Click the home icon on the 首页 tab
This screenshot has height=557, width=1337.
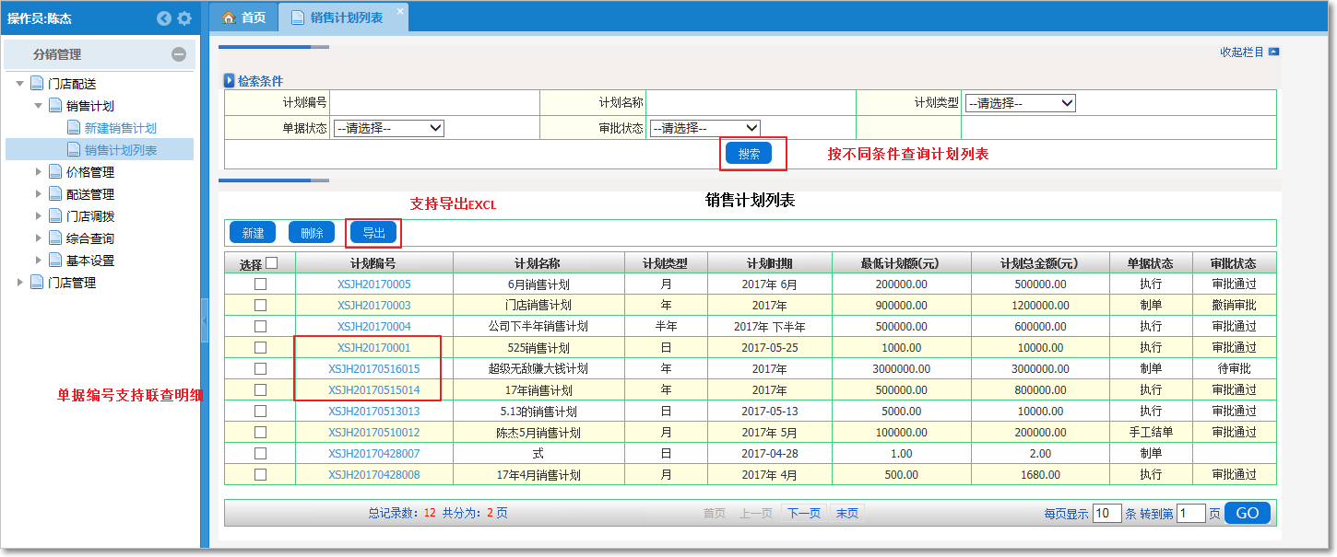tap(228, 16)
